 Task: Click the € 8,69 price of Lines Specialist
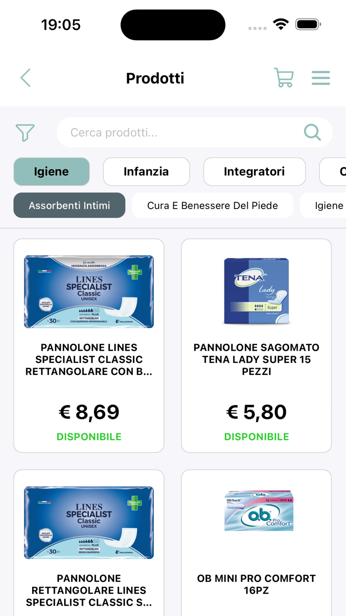click(x=89, y=411)
